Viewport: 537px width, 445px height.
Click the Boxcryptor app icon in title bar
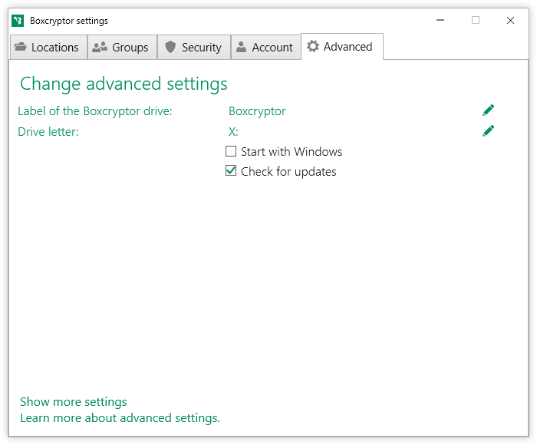tap(18, 21)
